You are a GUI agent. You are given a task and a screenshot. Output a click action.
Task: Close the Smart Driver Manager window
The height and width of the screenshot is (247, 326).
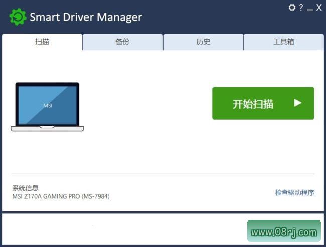[319, 8]
